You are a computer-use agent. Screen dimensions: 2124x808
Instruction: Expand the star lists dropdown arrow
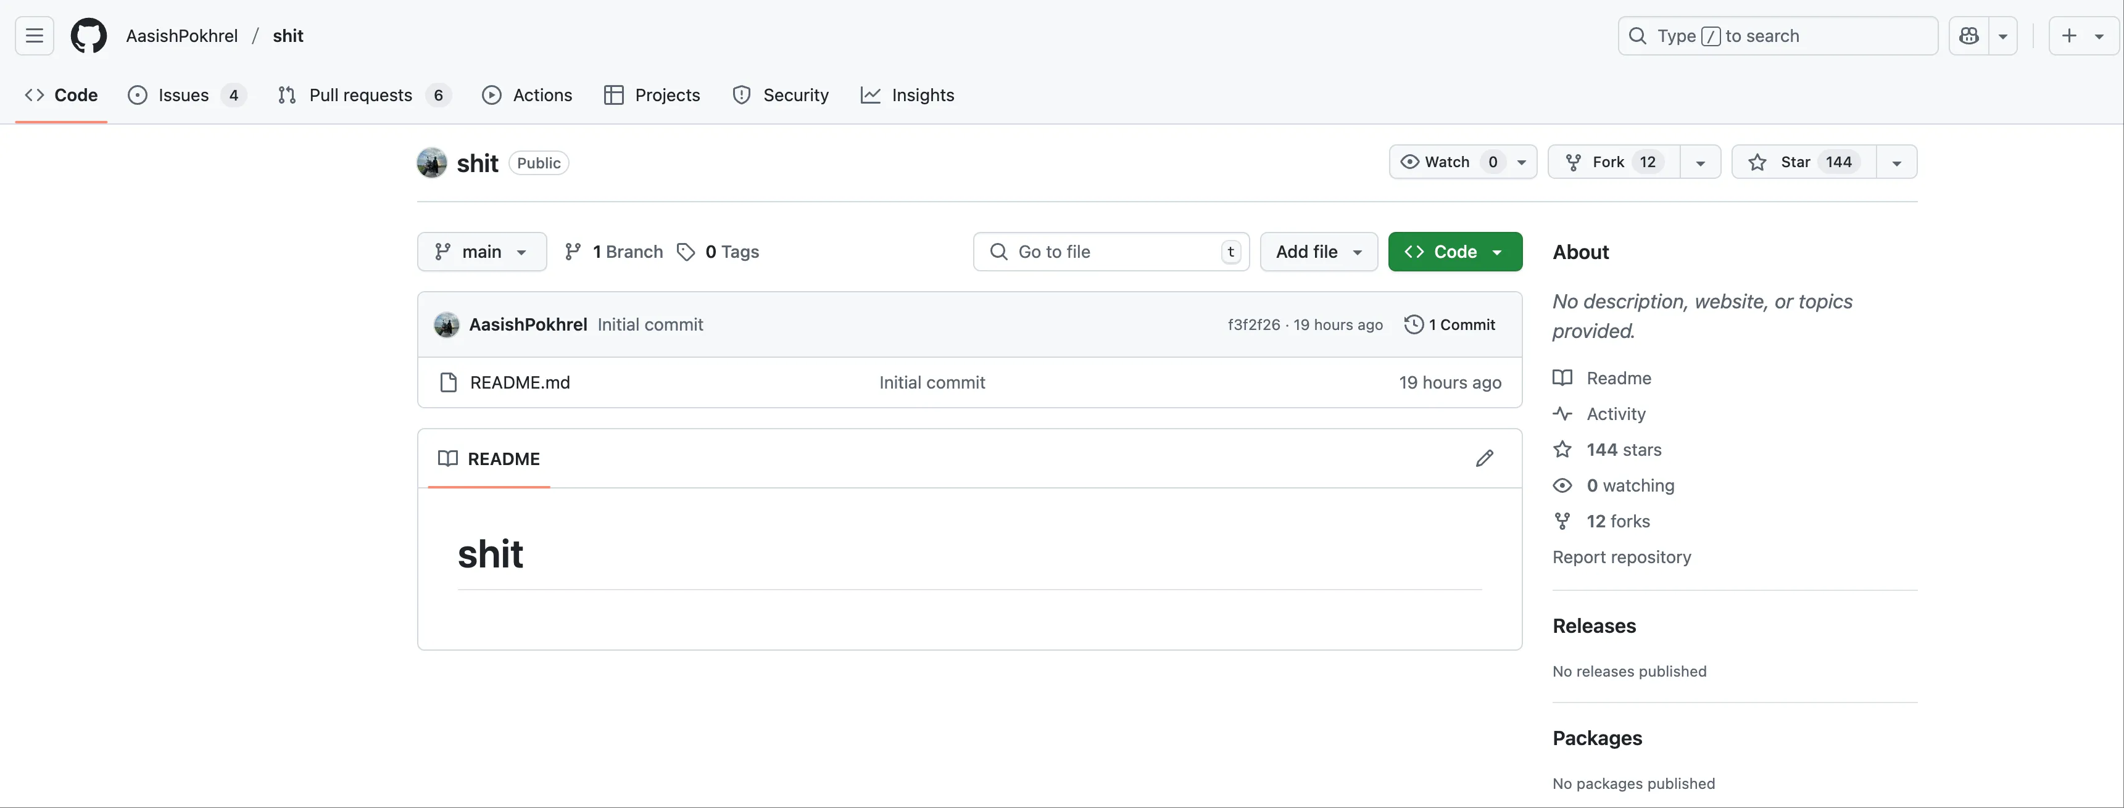point(1896,162)
